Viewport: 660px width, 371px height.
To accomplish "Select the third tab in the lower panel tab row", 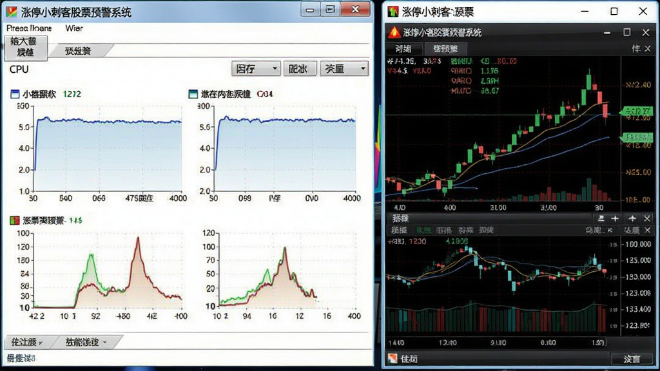I will click(x=443, y=231).
